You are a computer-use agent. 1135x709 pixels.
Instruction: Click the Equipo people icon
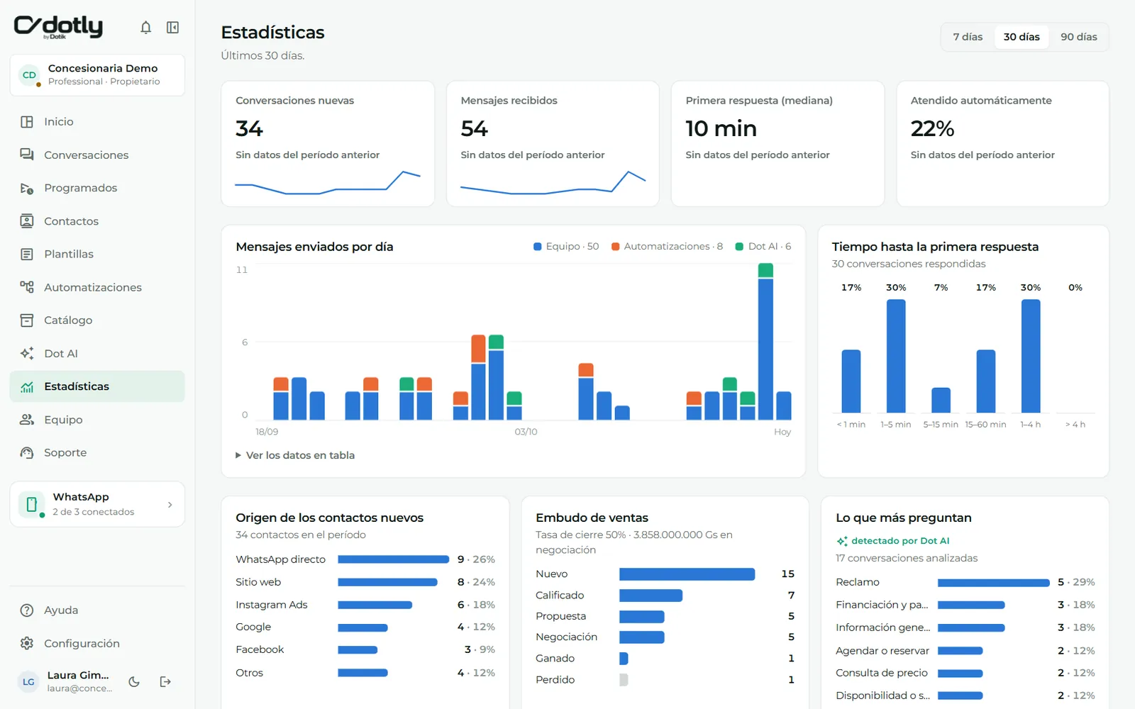click(27, 420)
